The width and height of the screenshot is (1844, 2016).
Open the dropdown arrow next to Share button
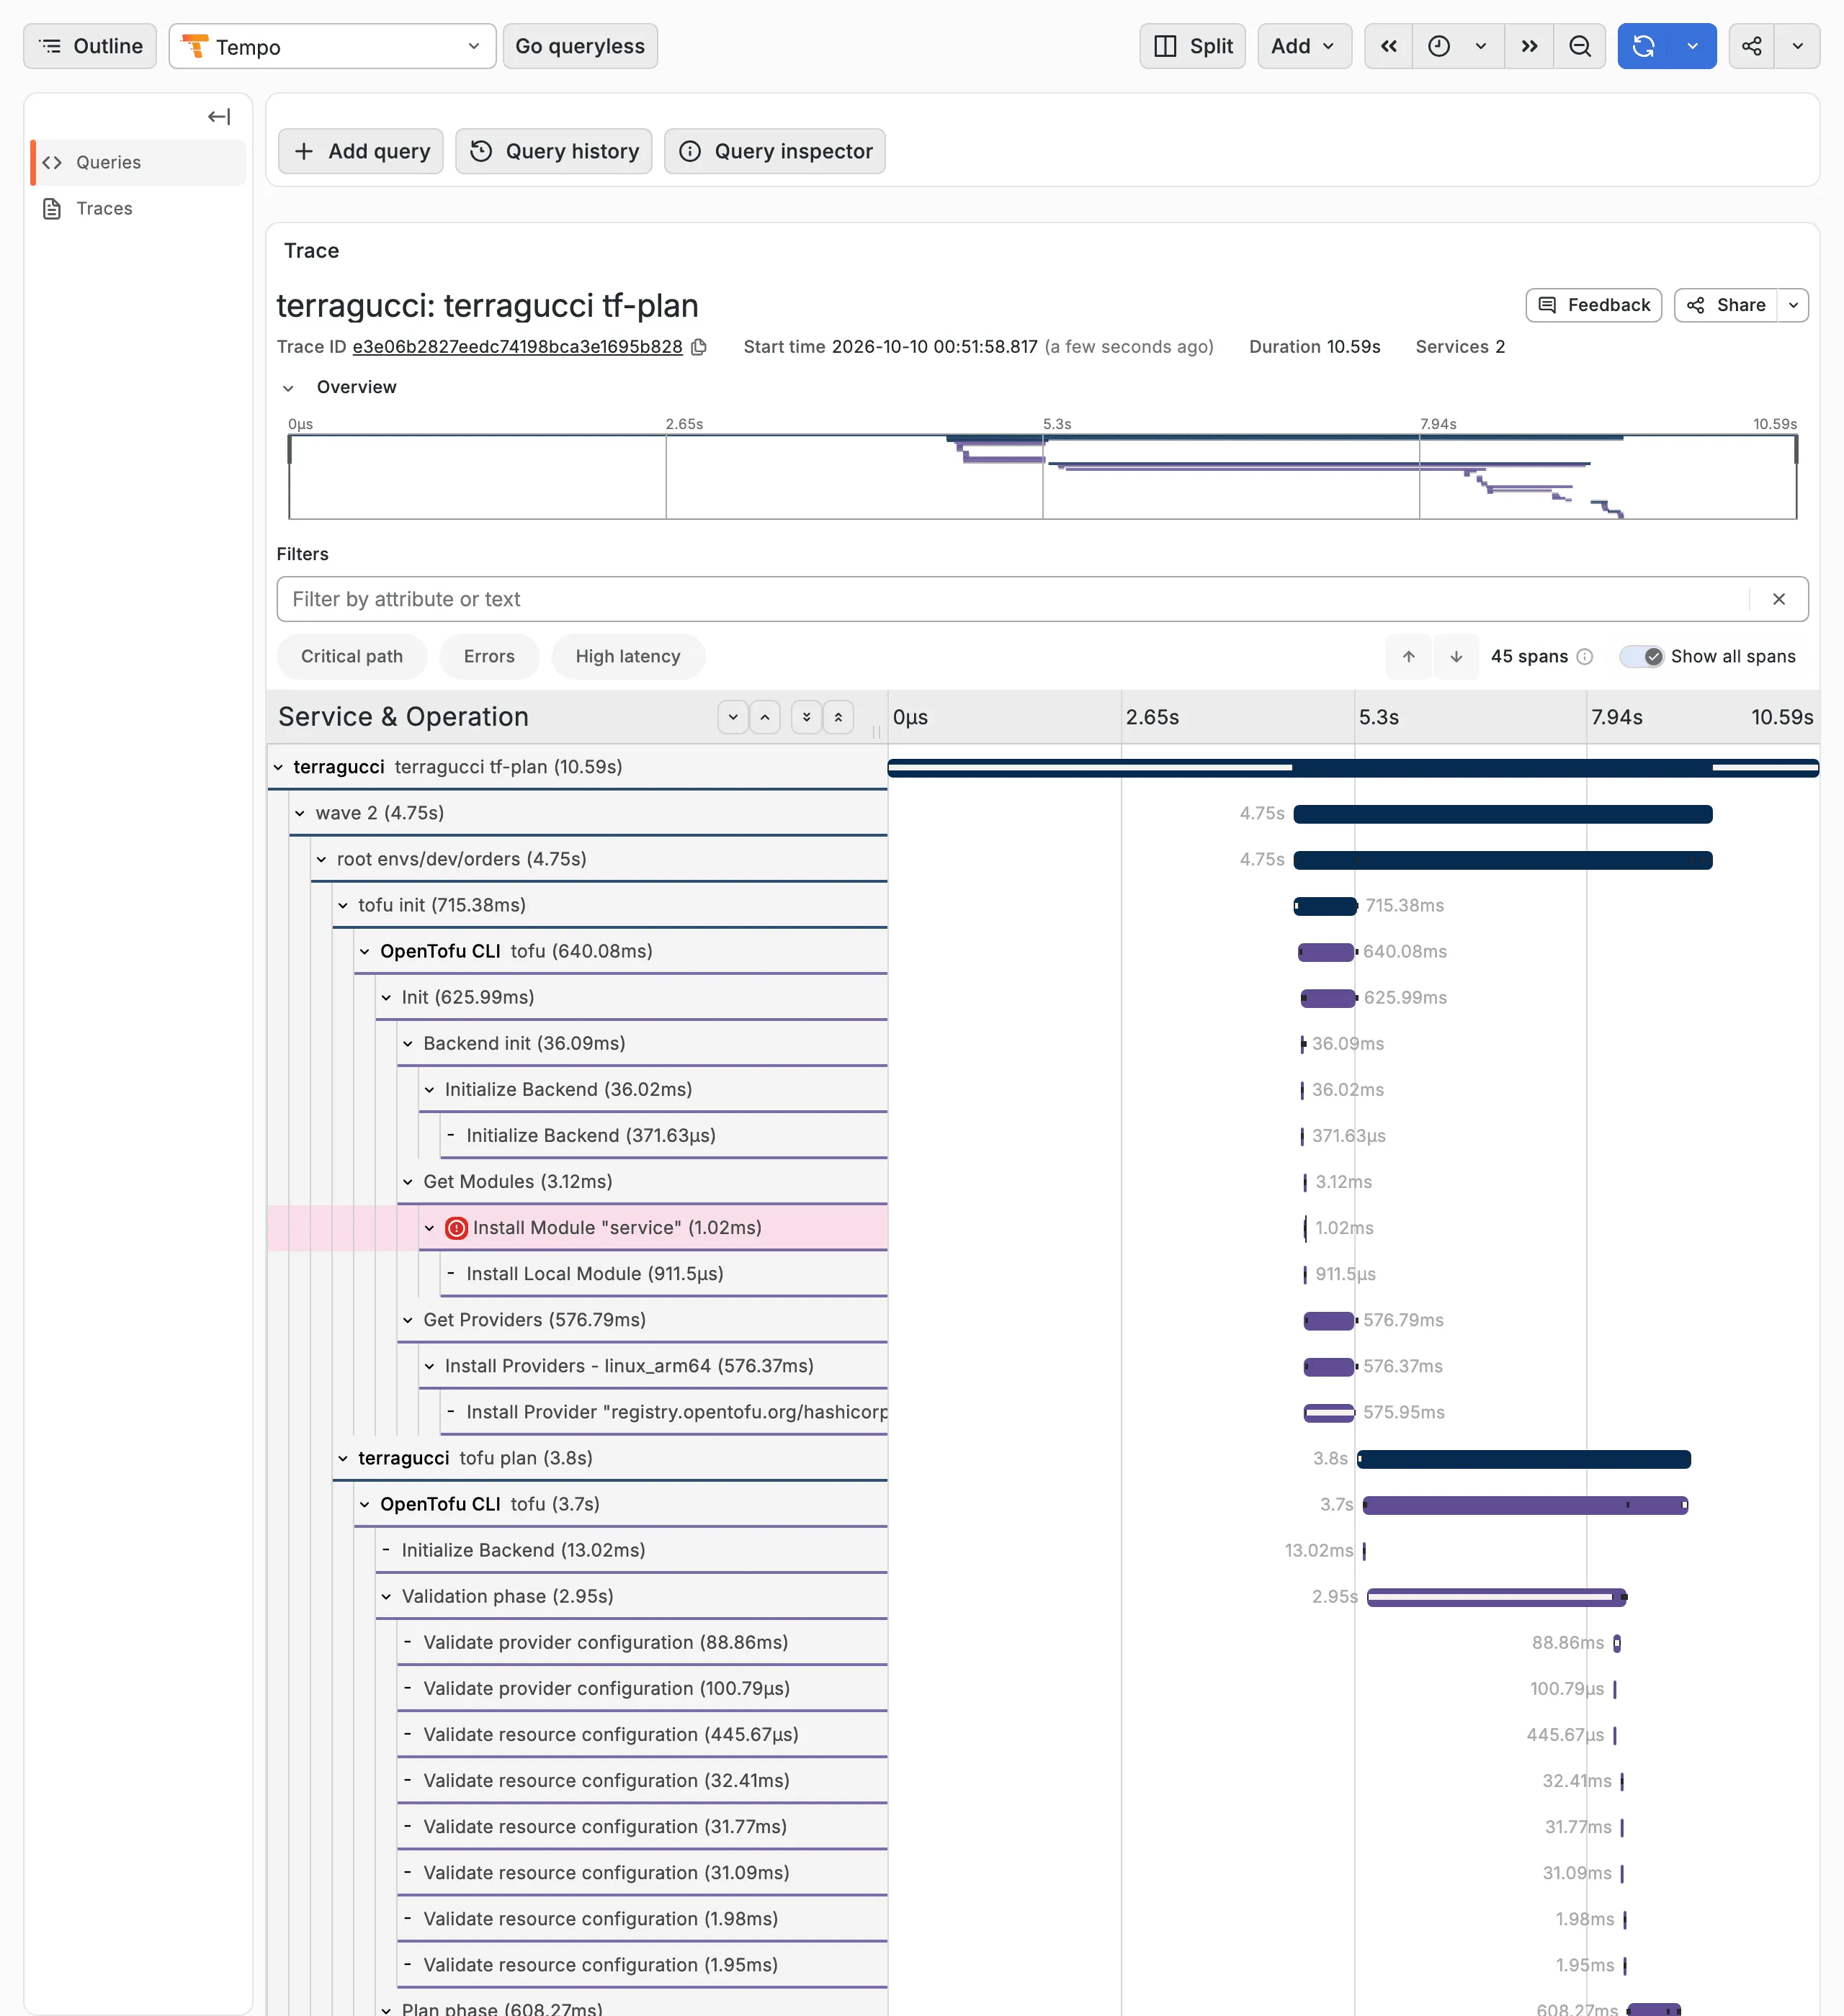[1794, 305]
